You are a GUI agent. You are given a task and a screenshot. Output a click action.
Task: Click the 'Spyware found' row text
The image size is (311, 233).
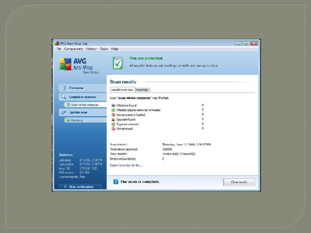click(126, 119)
